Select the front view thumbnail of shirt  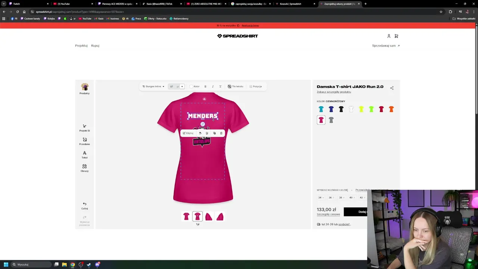pos(186,216)
